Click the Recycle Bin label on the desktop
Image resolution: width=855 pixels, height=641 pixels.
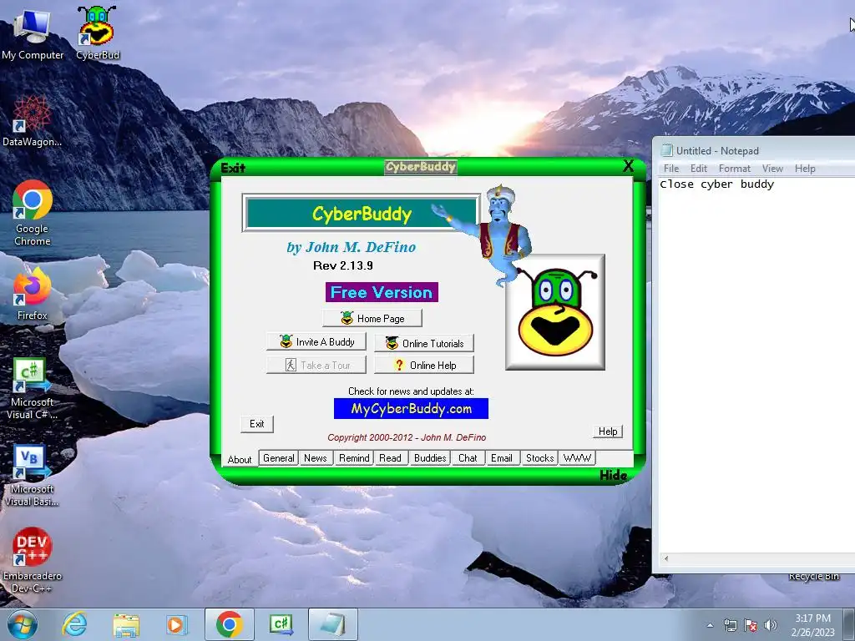[x=813, y=577]
